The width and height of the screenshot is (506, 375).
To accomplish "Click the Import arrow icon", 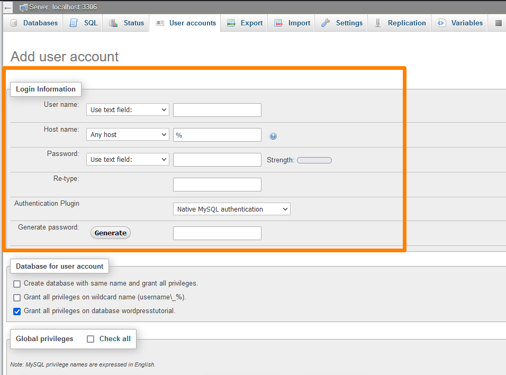I will (x=278, y=23).
